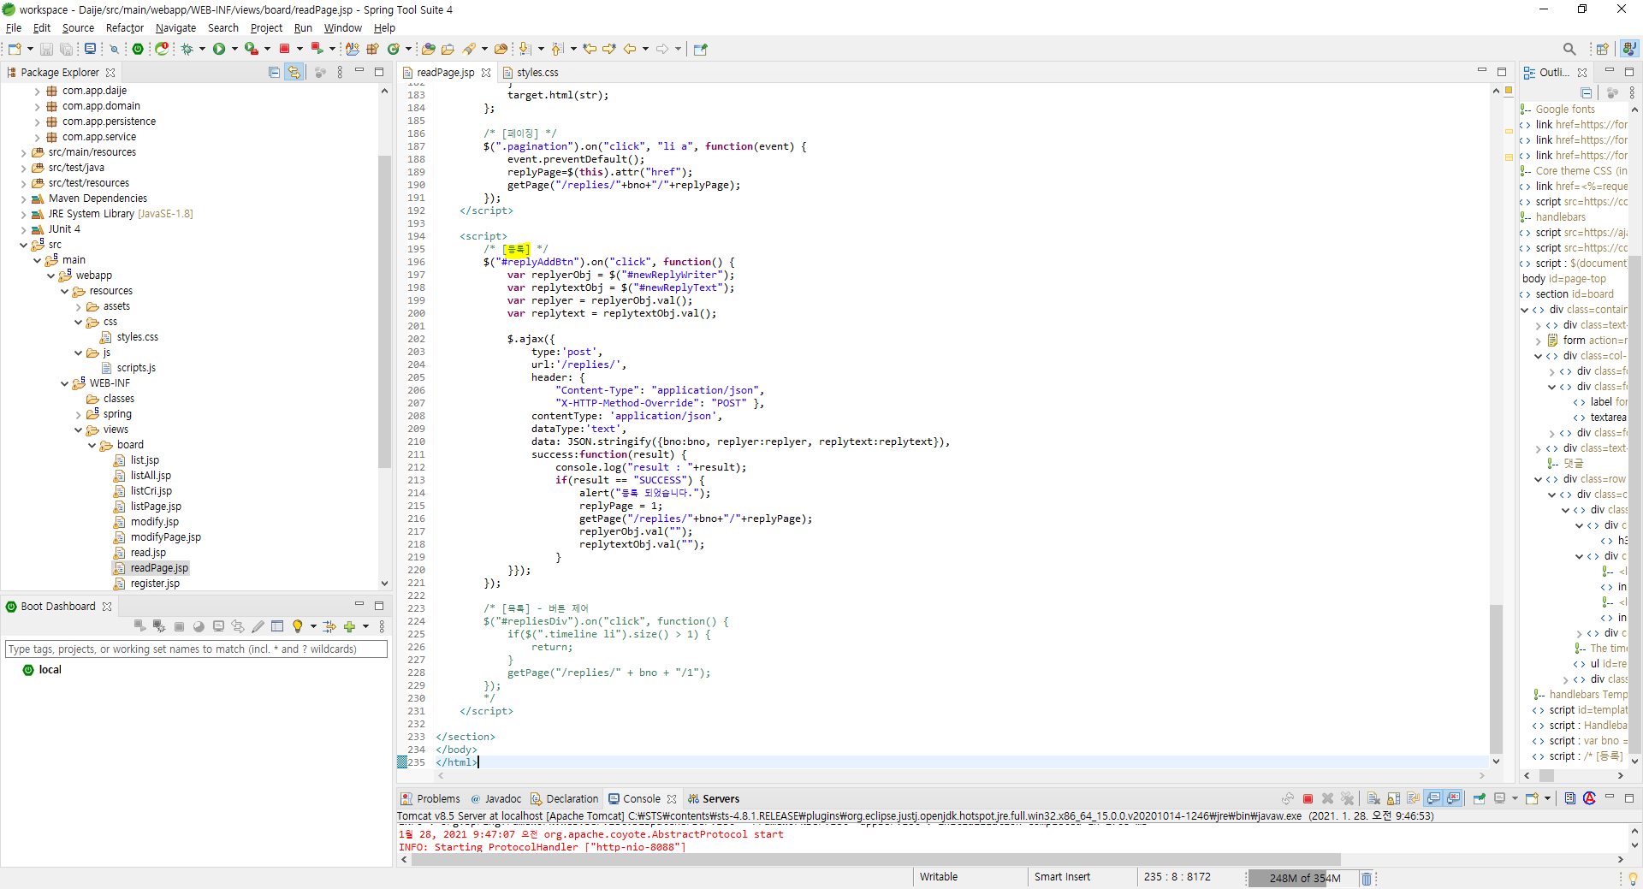
Task: Click the Next Annotation arrow icon
Action: tap(525, 49)
